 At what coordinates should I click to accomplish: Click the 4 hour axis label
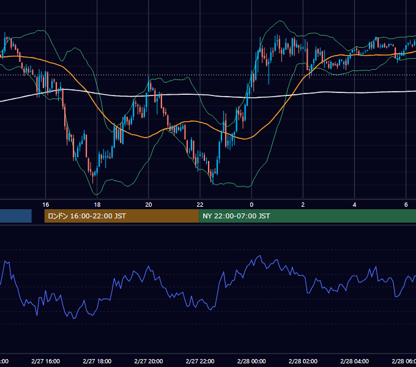pos(354,204)
